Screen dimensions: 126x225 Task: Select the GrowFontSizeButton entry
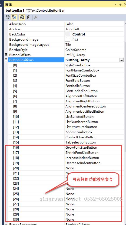point(81,148)
